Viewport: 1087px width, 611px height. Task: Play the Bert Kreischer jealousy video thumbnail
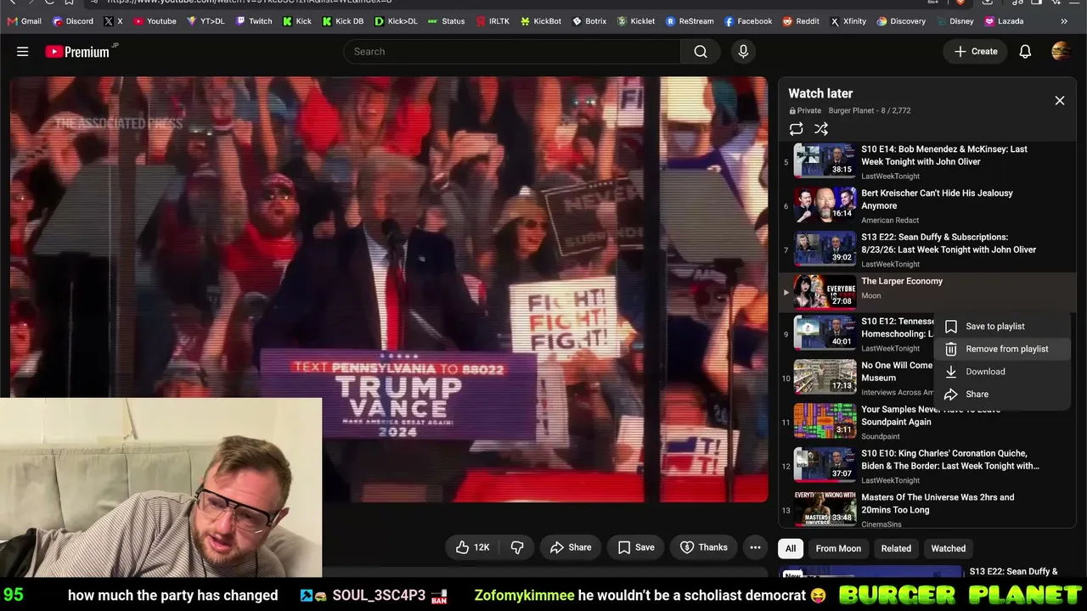[825, 205]
